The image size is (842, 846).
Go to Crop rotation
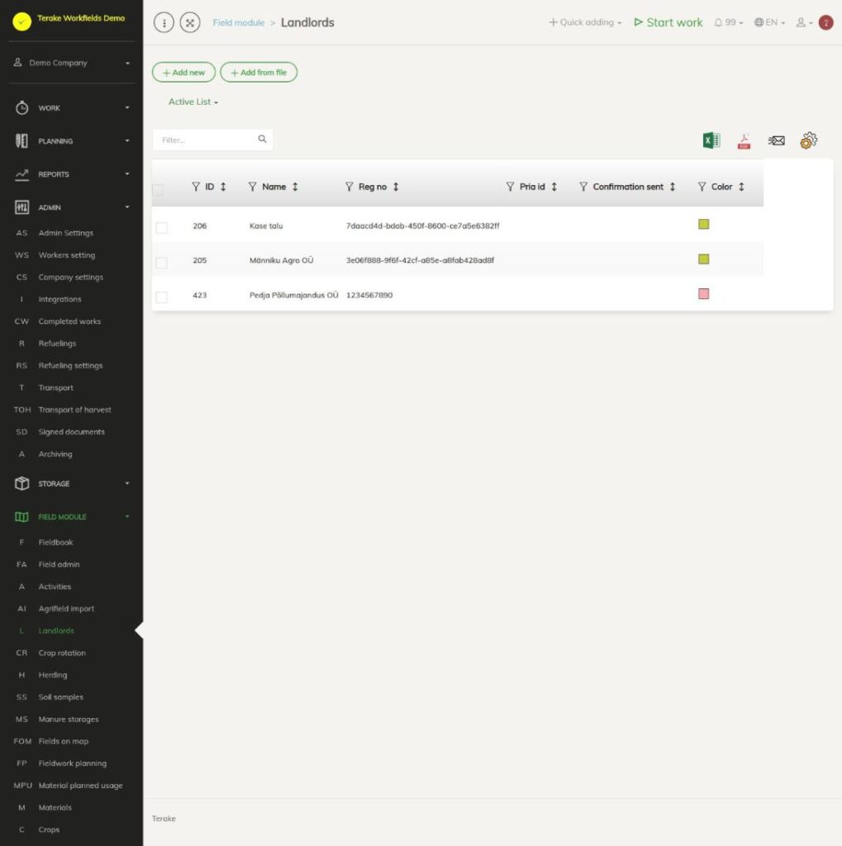tap(62, 653)
